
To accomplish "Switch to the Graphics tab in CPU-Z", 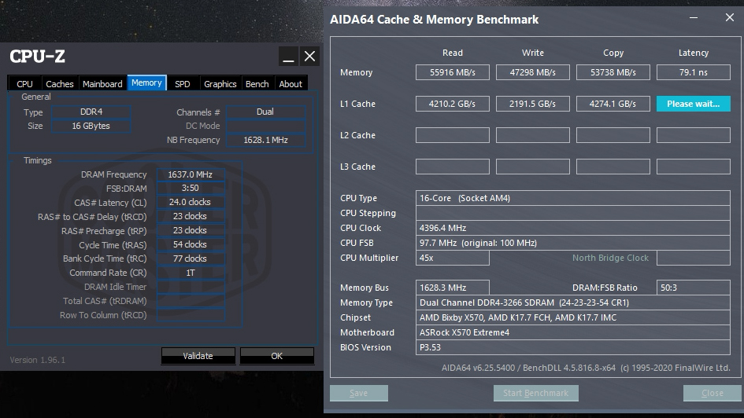I will [220, 84].
